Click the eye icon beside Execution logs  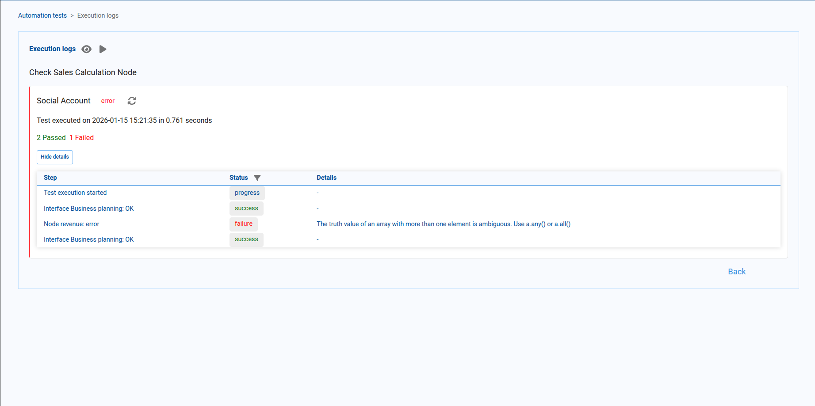[87, 49]
